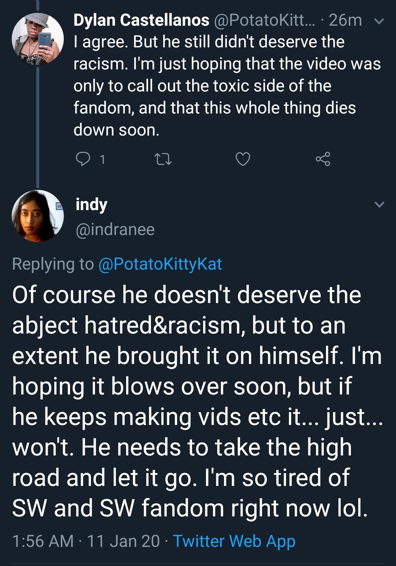Click the reply count number 1
This screenshot has width=396, height=566.
pyautogui.click(x=103, y=159)
